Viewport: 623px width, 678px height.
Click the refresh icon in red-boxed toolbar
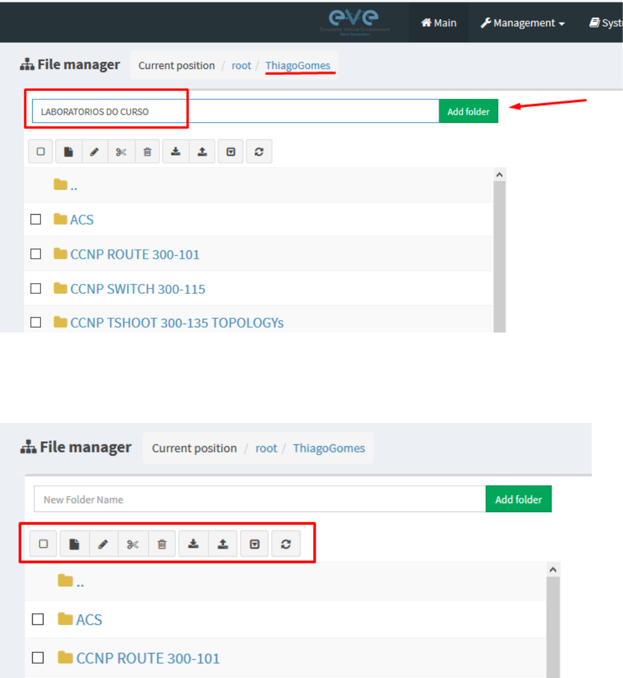coord(286,544)
